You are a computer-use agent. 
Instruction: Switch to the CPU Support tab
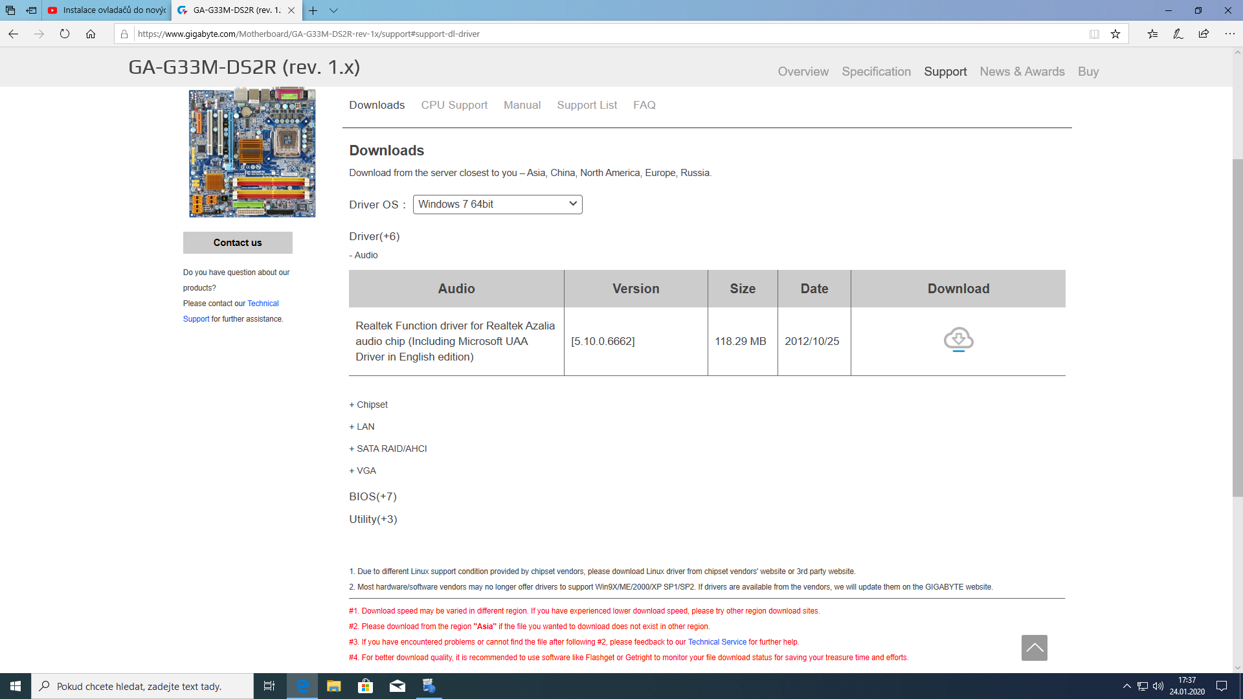[454, 105]
